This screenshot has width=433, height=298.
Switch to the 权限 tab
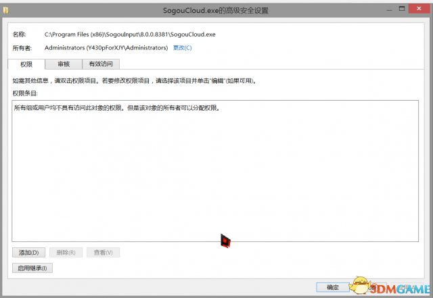click(x=26, y=64)
